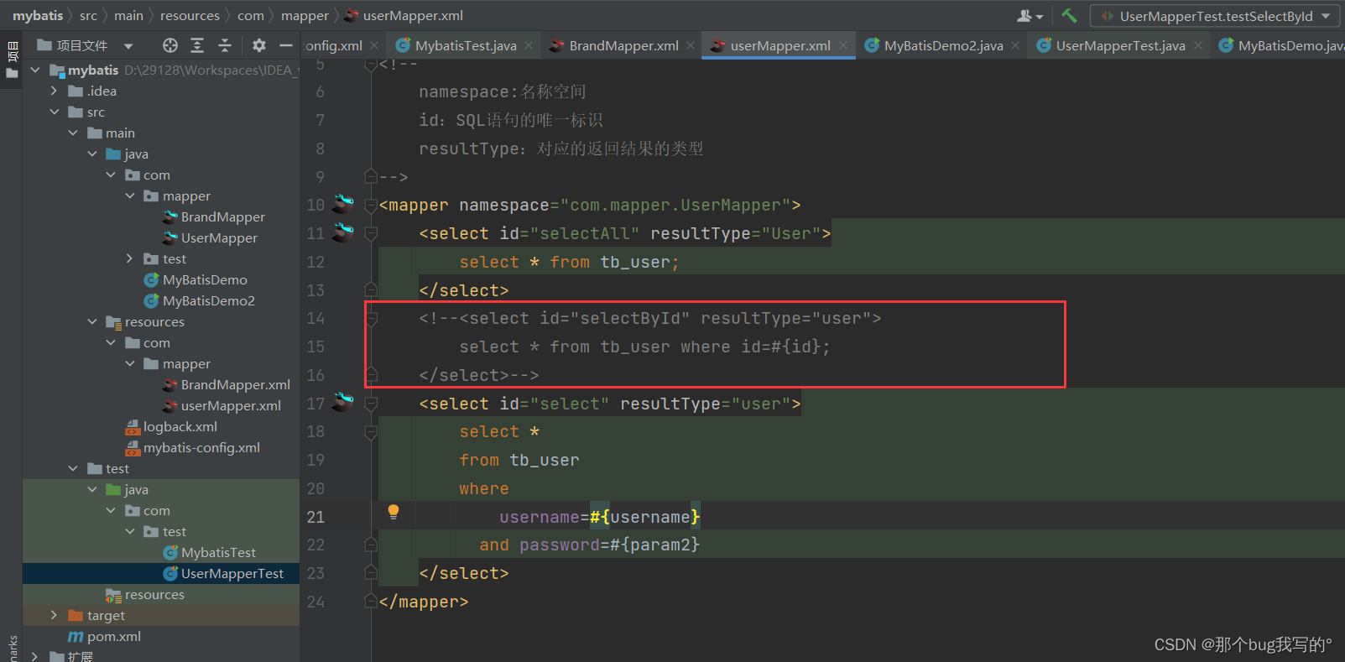Click MyBatis gutter icon on line 17
This screenshot has height=662, width=1345.
[x=343, y=403]
